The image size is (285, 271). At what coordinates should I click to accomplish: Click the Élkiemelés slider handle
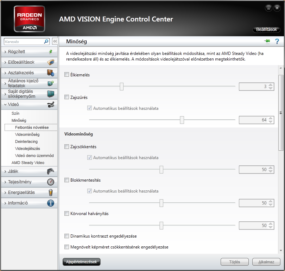(122, 86)
